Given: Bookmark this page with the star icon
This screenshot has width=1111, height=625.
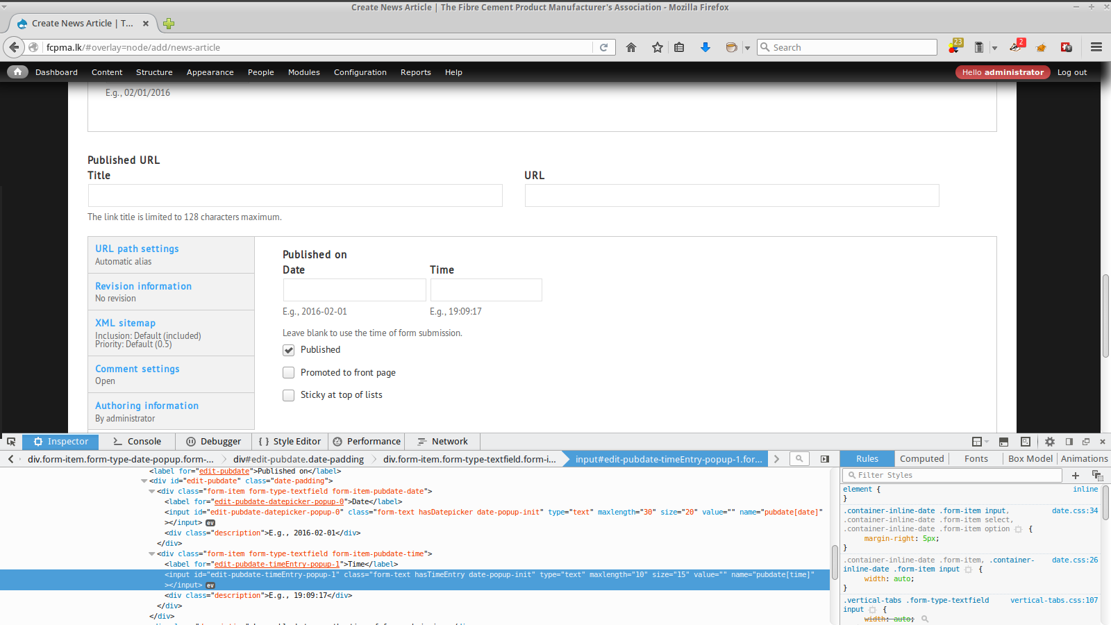Looking at the screenshot, I should pos(658,47).
